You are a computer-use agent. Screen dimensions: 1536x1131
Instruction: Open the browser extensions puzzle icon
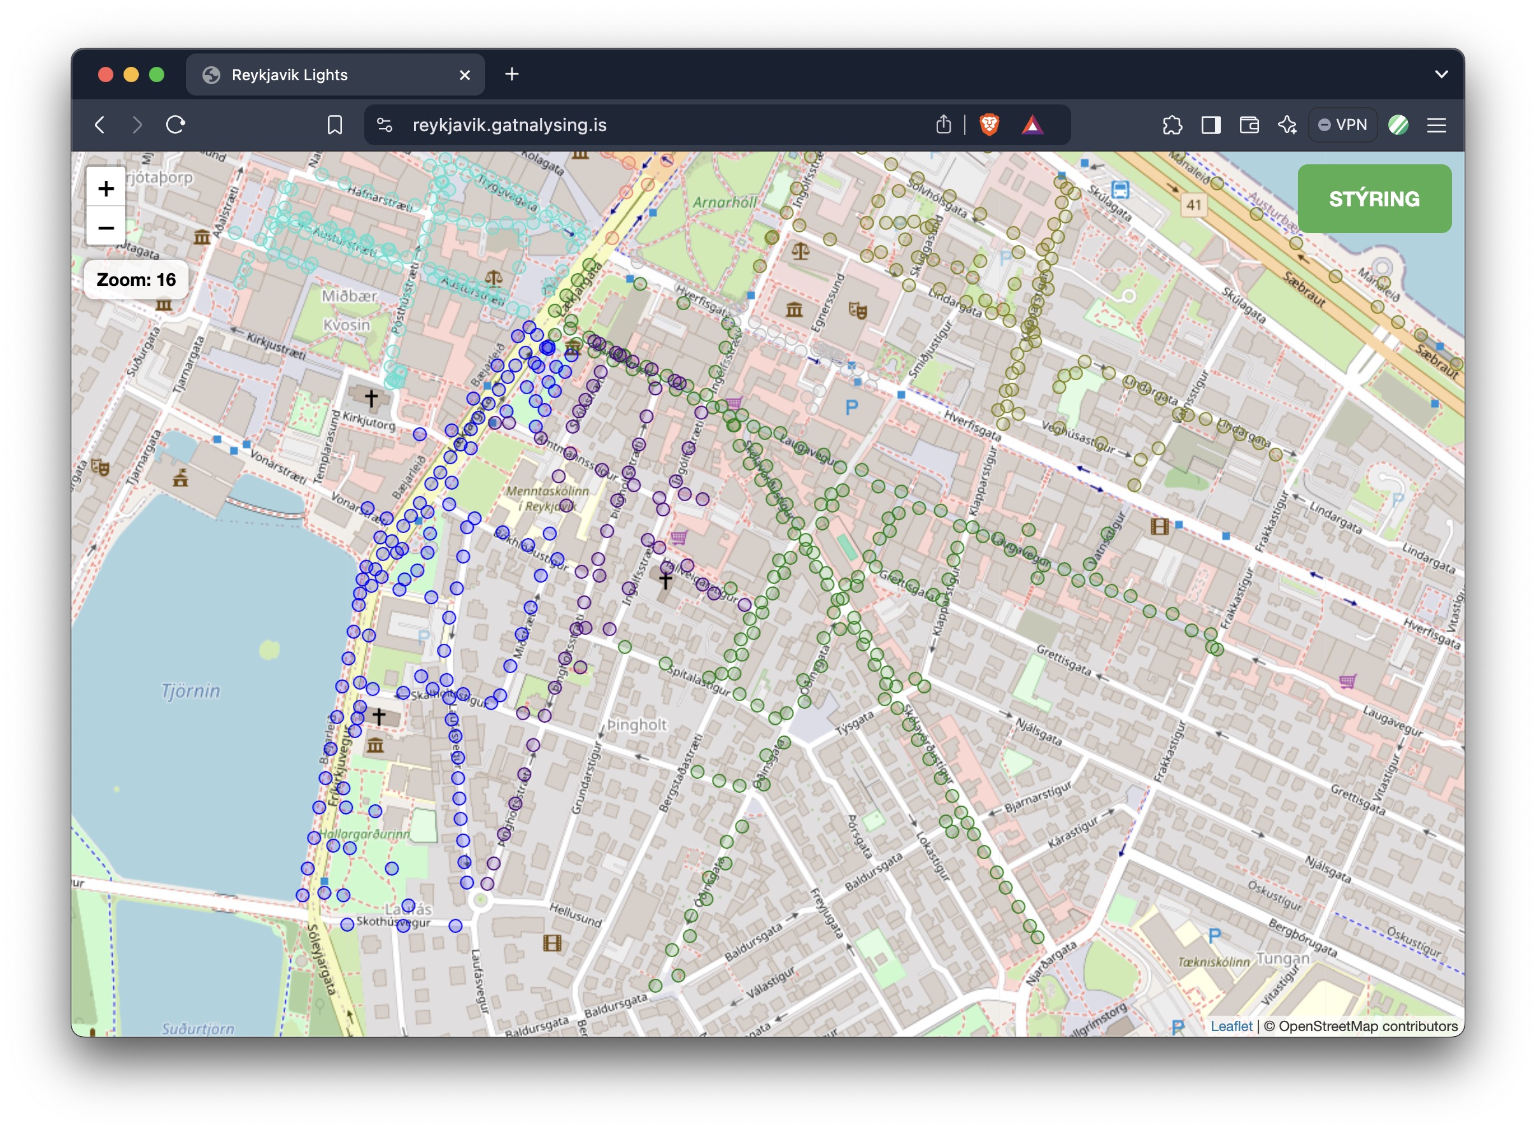point(1171,125)
